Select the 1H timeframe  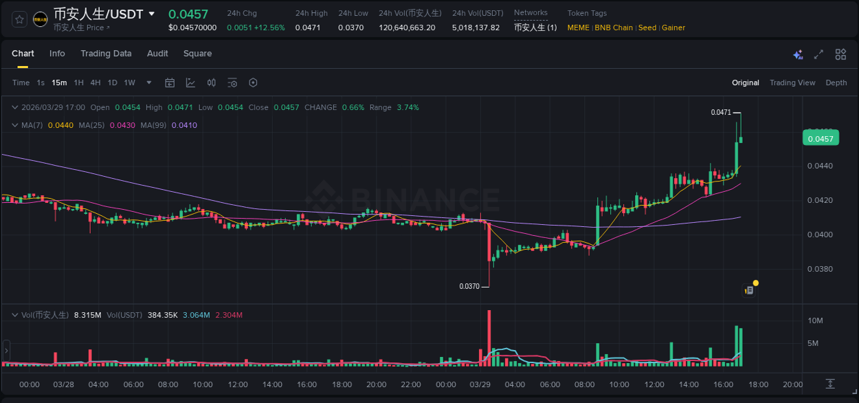tap(78, 83)
